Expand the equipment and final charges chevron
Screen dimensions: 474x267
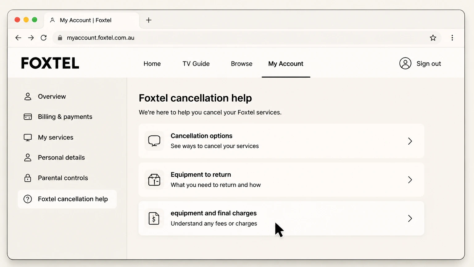(x=410, y=218)
